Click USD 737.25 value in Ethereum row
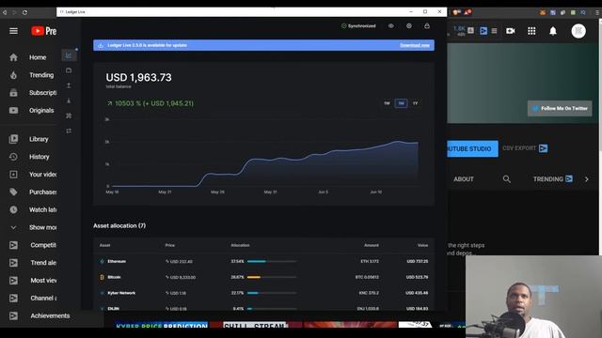The image size is (602, 338). coord(417,261)
